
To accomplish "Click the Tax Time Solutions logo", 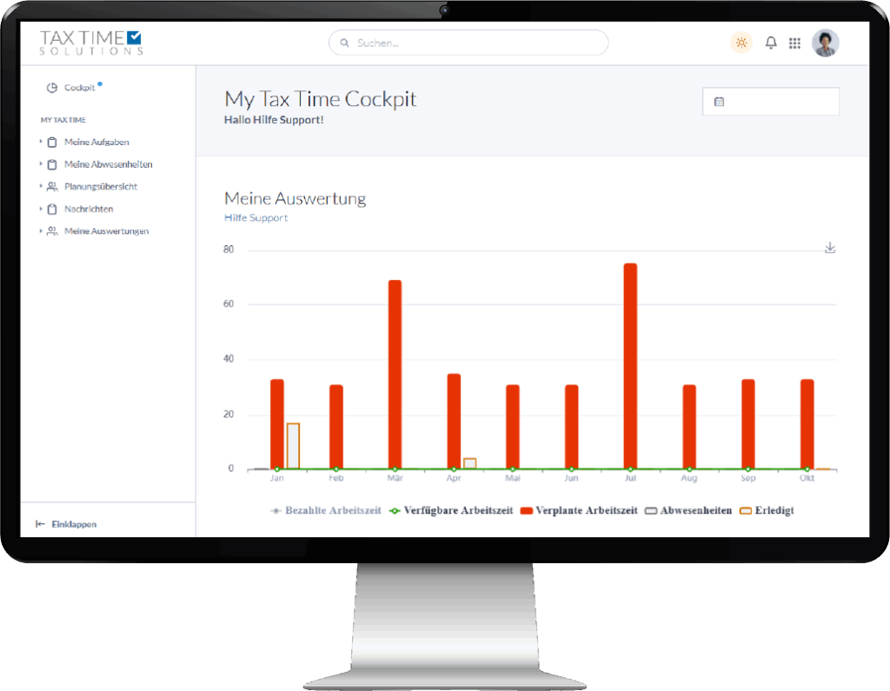I will point(90,43).
